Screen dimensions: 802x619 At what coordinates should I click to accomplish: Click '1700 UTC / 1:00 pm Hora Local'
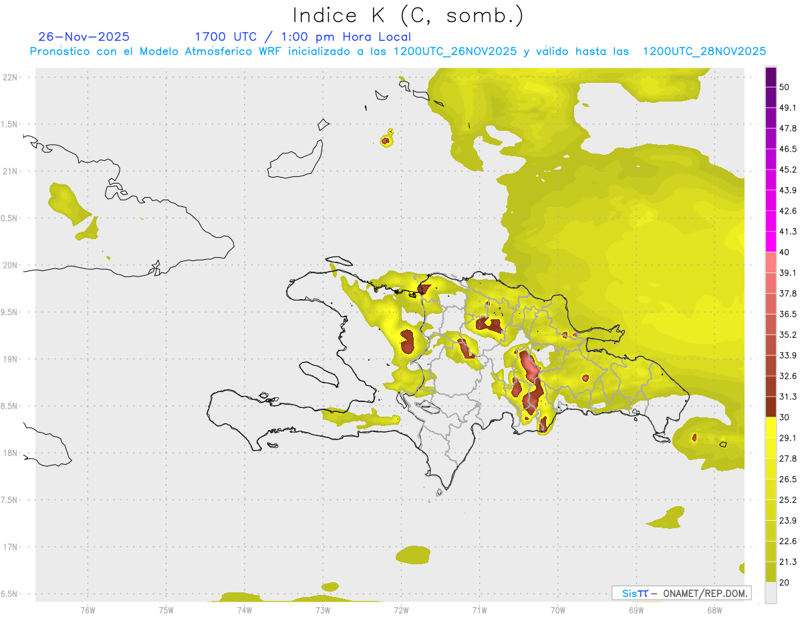(x=303, y=37)
